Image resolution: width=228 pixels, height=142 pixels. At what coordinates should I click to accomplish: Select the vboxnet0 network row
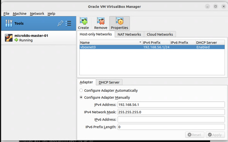(x=152, y=47)
